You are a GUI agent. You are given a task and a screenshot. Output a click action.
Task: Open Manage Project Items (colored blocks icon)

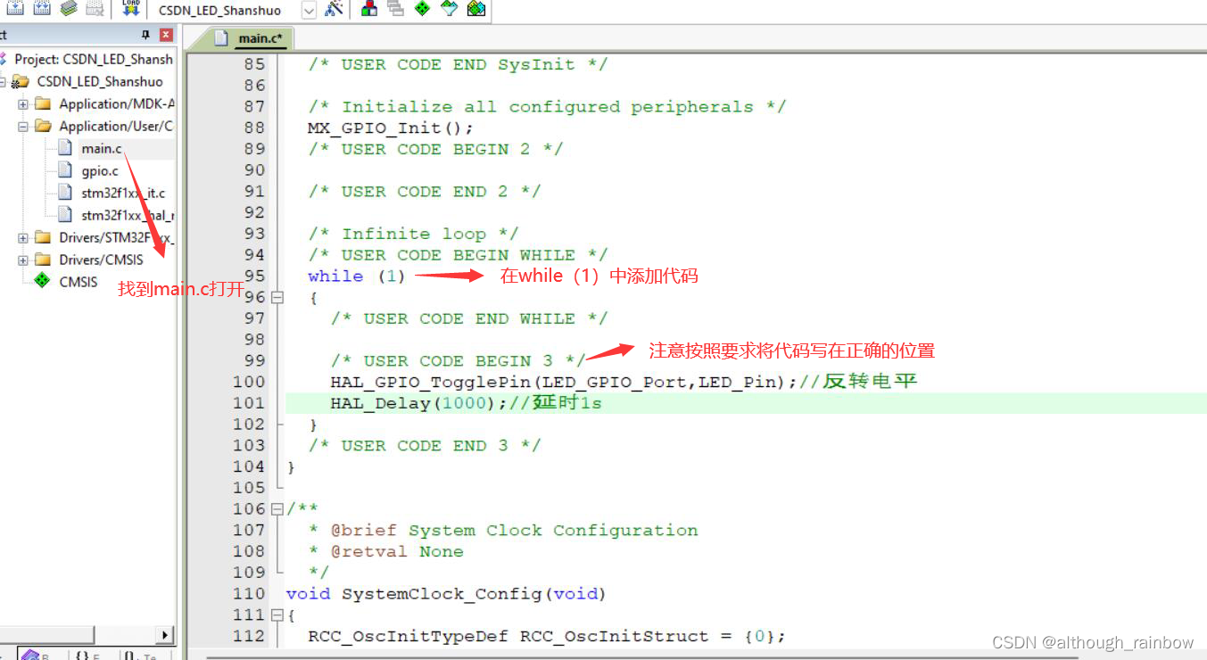pyautogui.click(x=368, y=10)
